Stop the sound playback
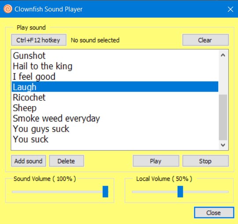Screen dimensions: 238x224 point(205,161)
